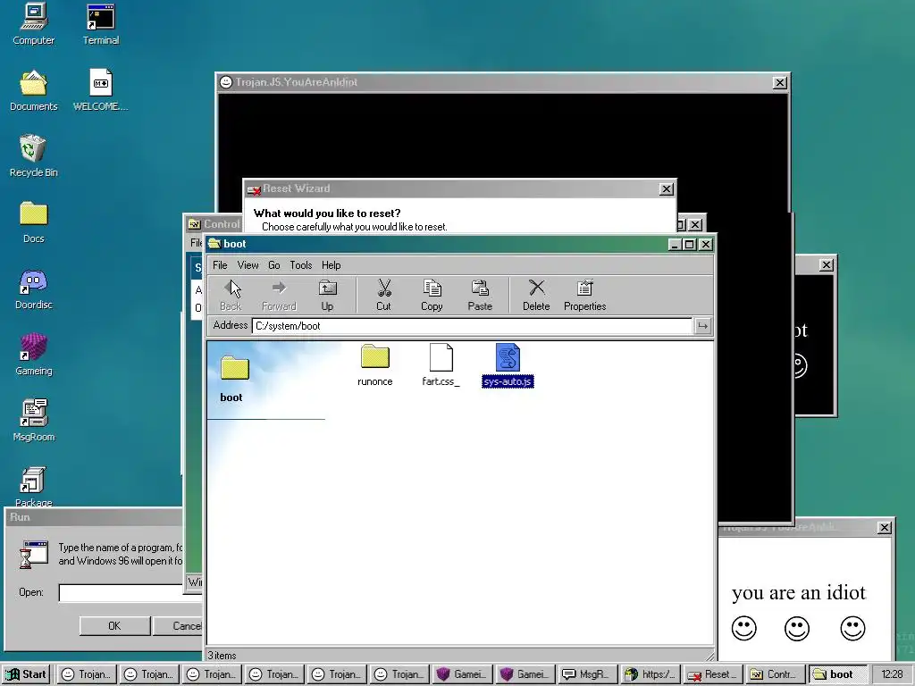915x686 pixels.
Task: Open the Tools menu
Action: pos(300,264)
